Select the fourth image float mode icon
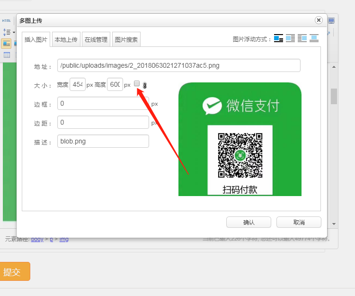The image size is (355, 296). pos(314,38)
